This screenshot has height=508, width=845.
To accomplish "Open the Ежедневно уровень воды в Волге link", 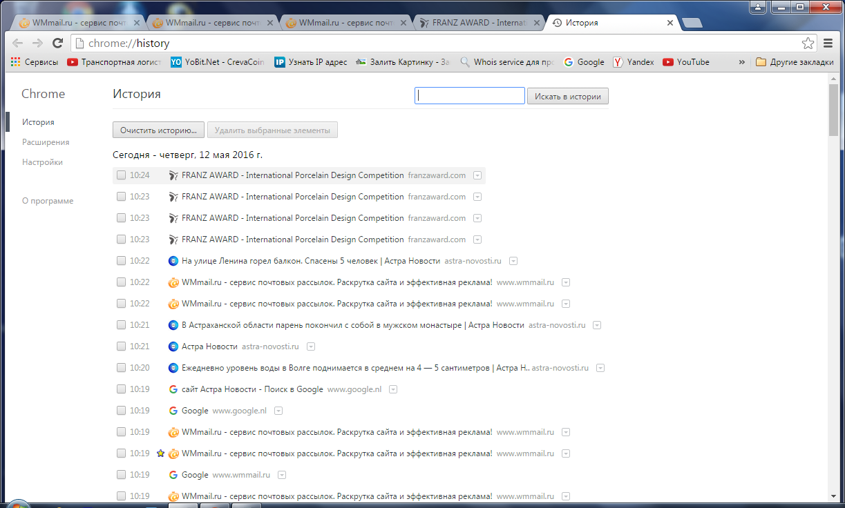I will pyautogui.click(x=356, y=368).
